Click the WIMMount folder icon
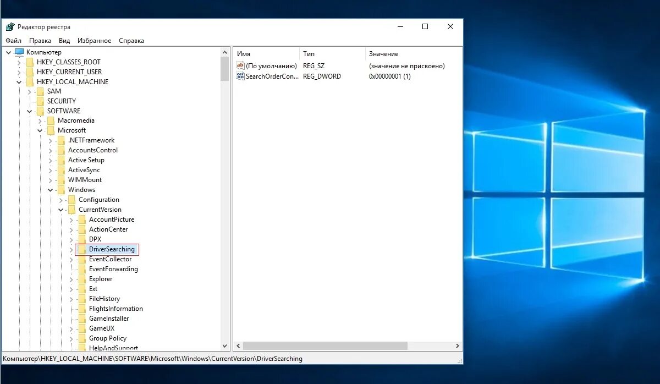Viewport: 660px width, 384px height. [61, 180]
